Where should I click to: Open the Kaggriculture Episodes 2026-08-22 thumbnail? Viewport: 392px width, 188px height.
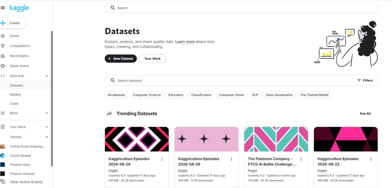346,139
